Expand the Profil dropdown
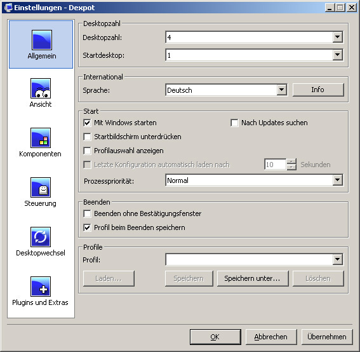 coord(337,259)
